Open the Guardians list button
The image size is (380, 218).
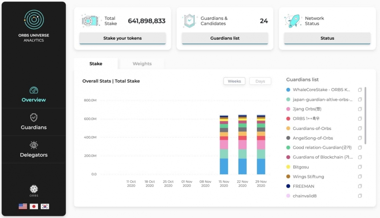pos(225,38)
